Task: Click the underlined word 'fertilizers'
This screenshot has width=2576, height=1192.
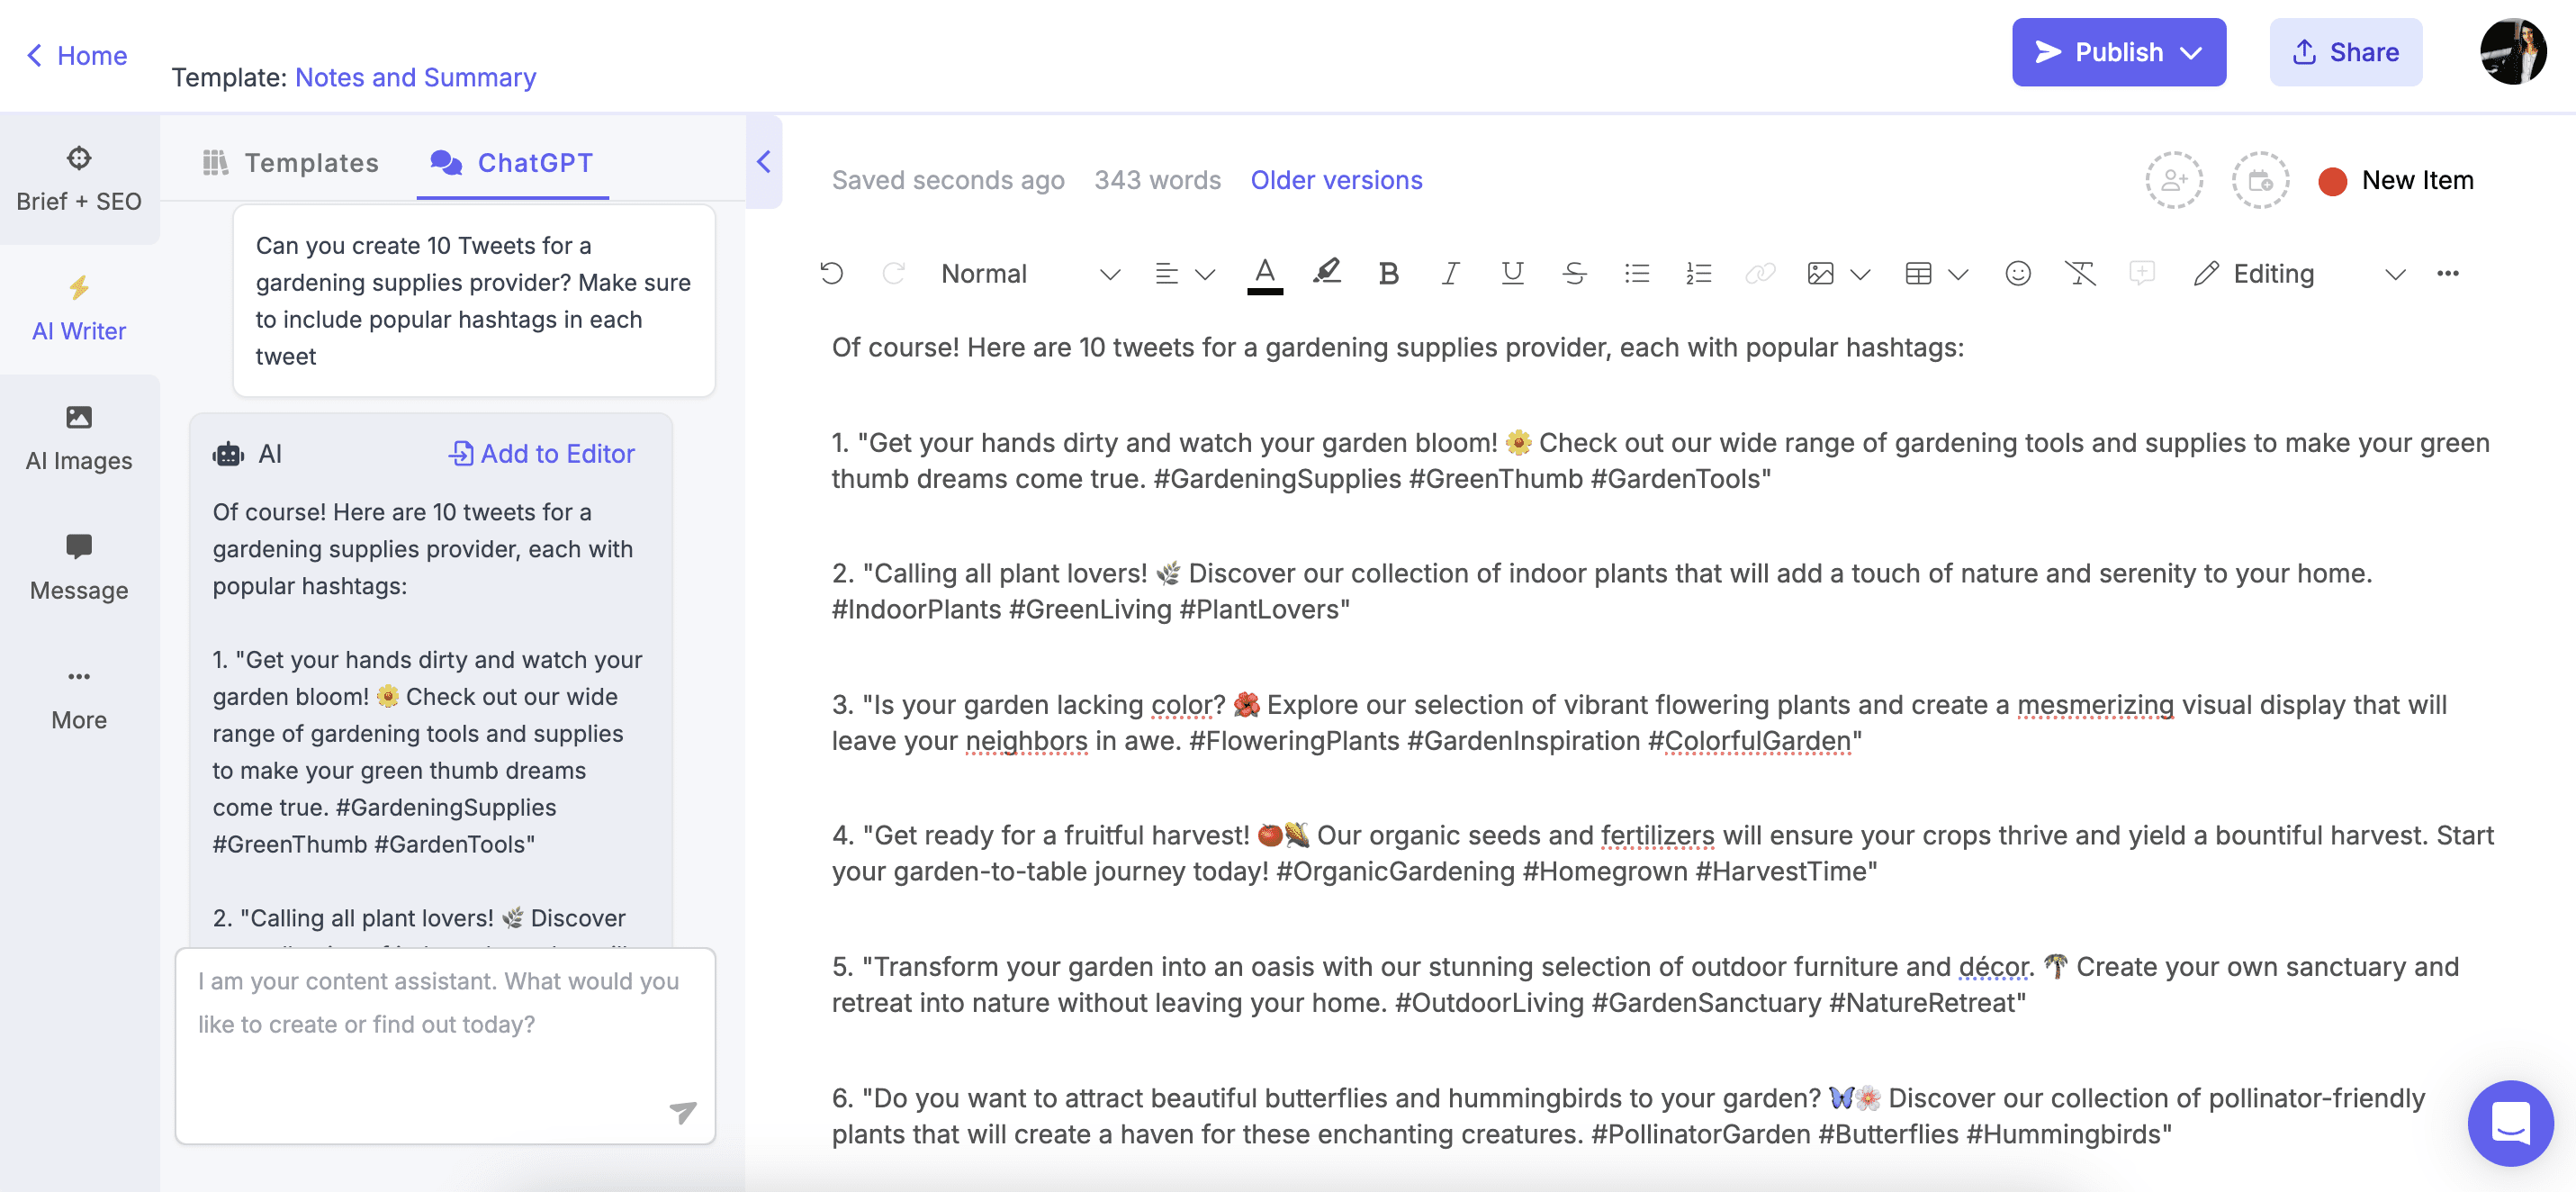Action: (1657, 835)
